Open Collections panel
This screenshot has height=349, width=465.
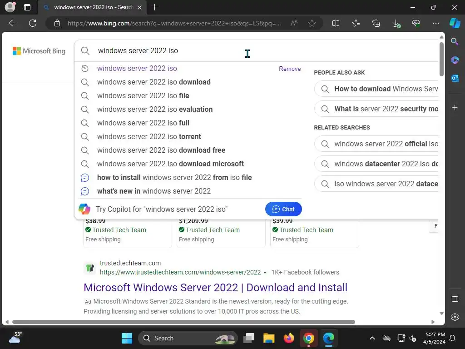pos(376,23)
